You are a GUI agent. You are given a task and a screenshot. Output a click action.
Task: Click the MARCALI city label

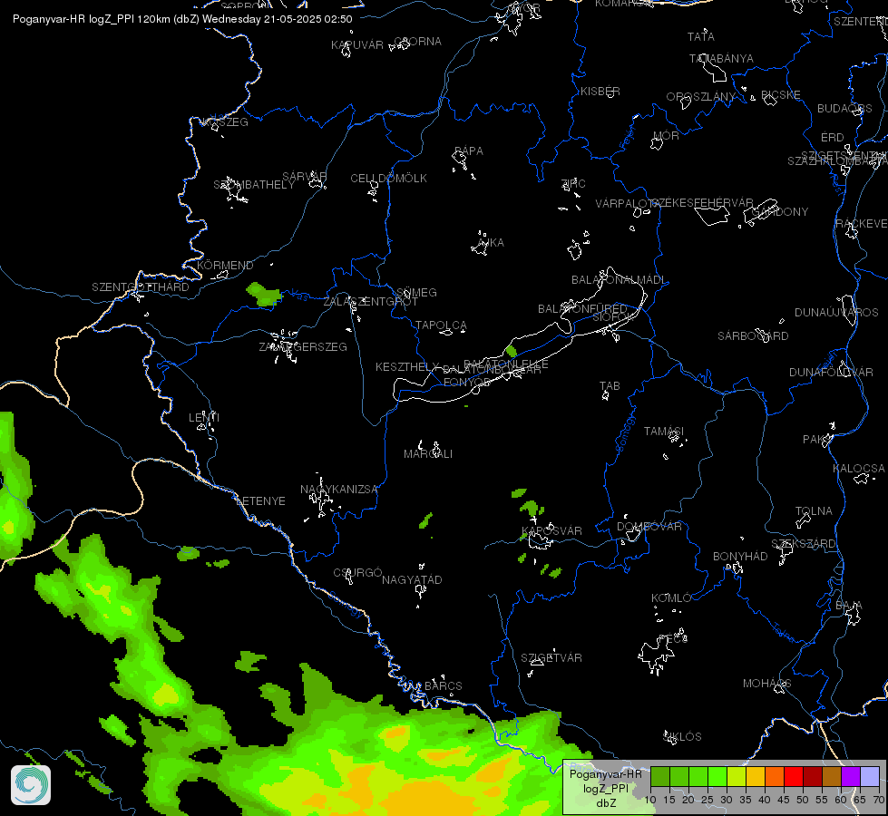coord(428,454)
